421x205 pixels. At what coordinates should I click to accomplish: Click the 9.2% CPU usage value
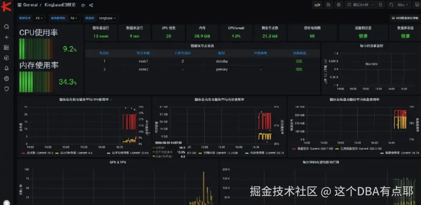point(70,49)
